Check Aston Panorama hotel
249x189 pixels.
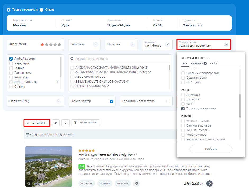pos(72,72)
